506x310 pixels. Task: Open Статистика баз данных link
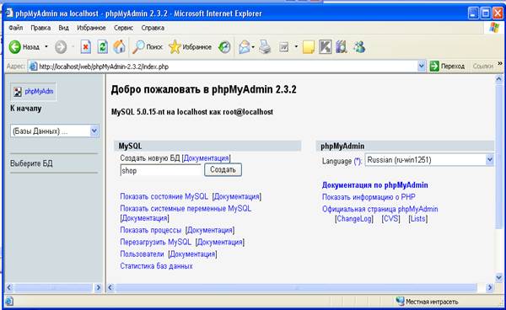coord(156,266)
